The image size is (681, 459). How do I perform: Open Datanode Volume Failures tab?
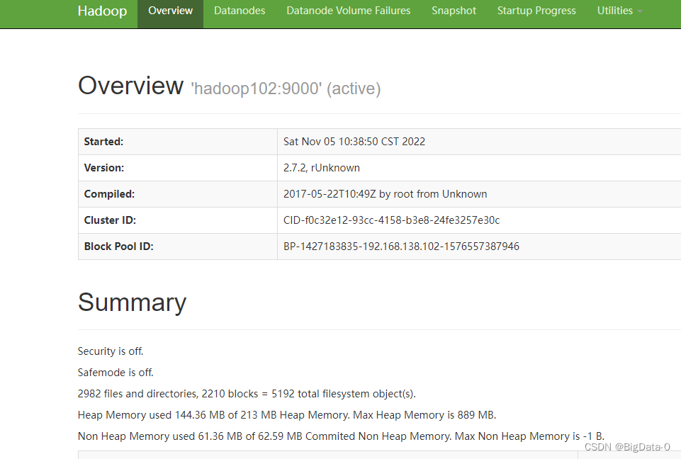[x=349, y=11]
